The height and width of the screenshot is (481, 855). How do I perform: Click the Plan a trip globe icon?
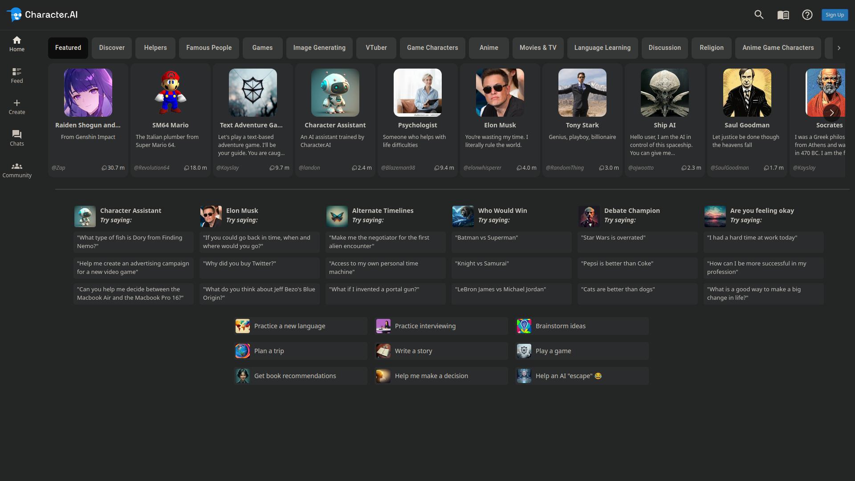tap(243, 351)
